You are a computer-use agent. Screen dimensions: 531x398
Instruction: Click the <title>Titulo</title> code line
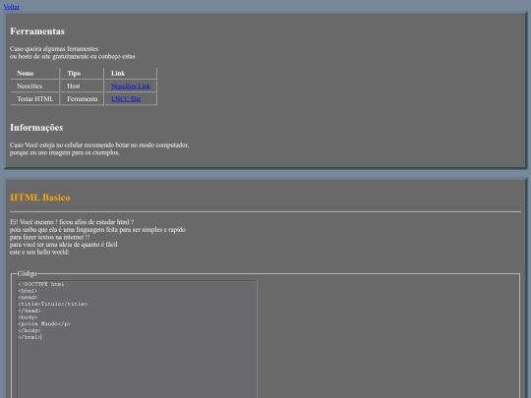52,304
